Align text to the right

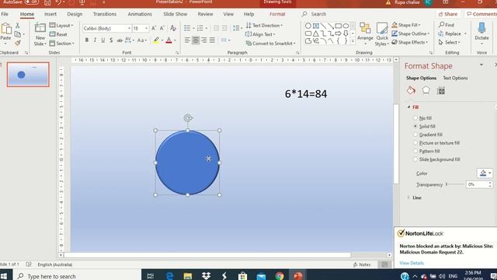(203, 40)
